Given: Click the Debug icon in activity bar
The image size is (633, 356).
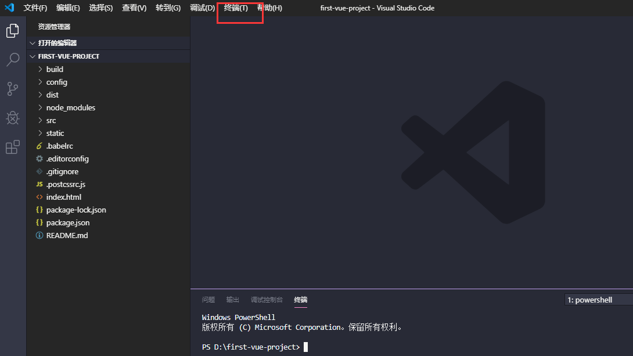Looking at the screenshot, I should point(12,117).
